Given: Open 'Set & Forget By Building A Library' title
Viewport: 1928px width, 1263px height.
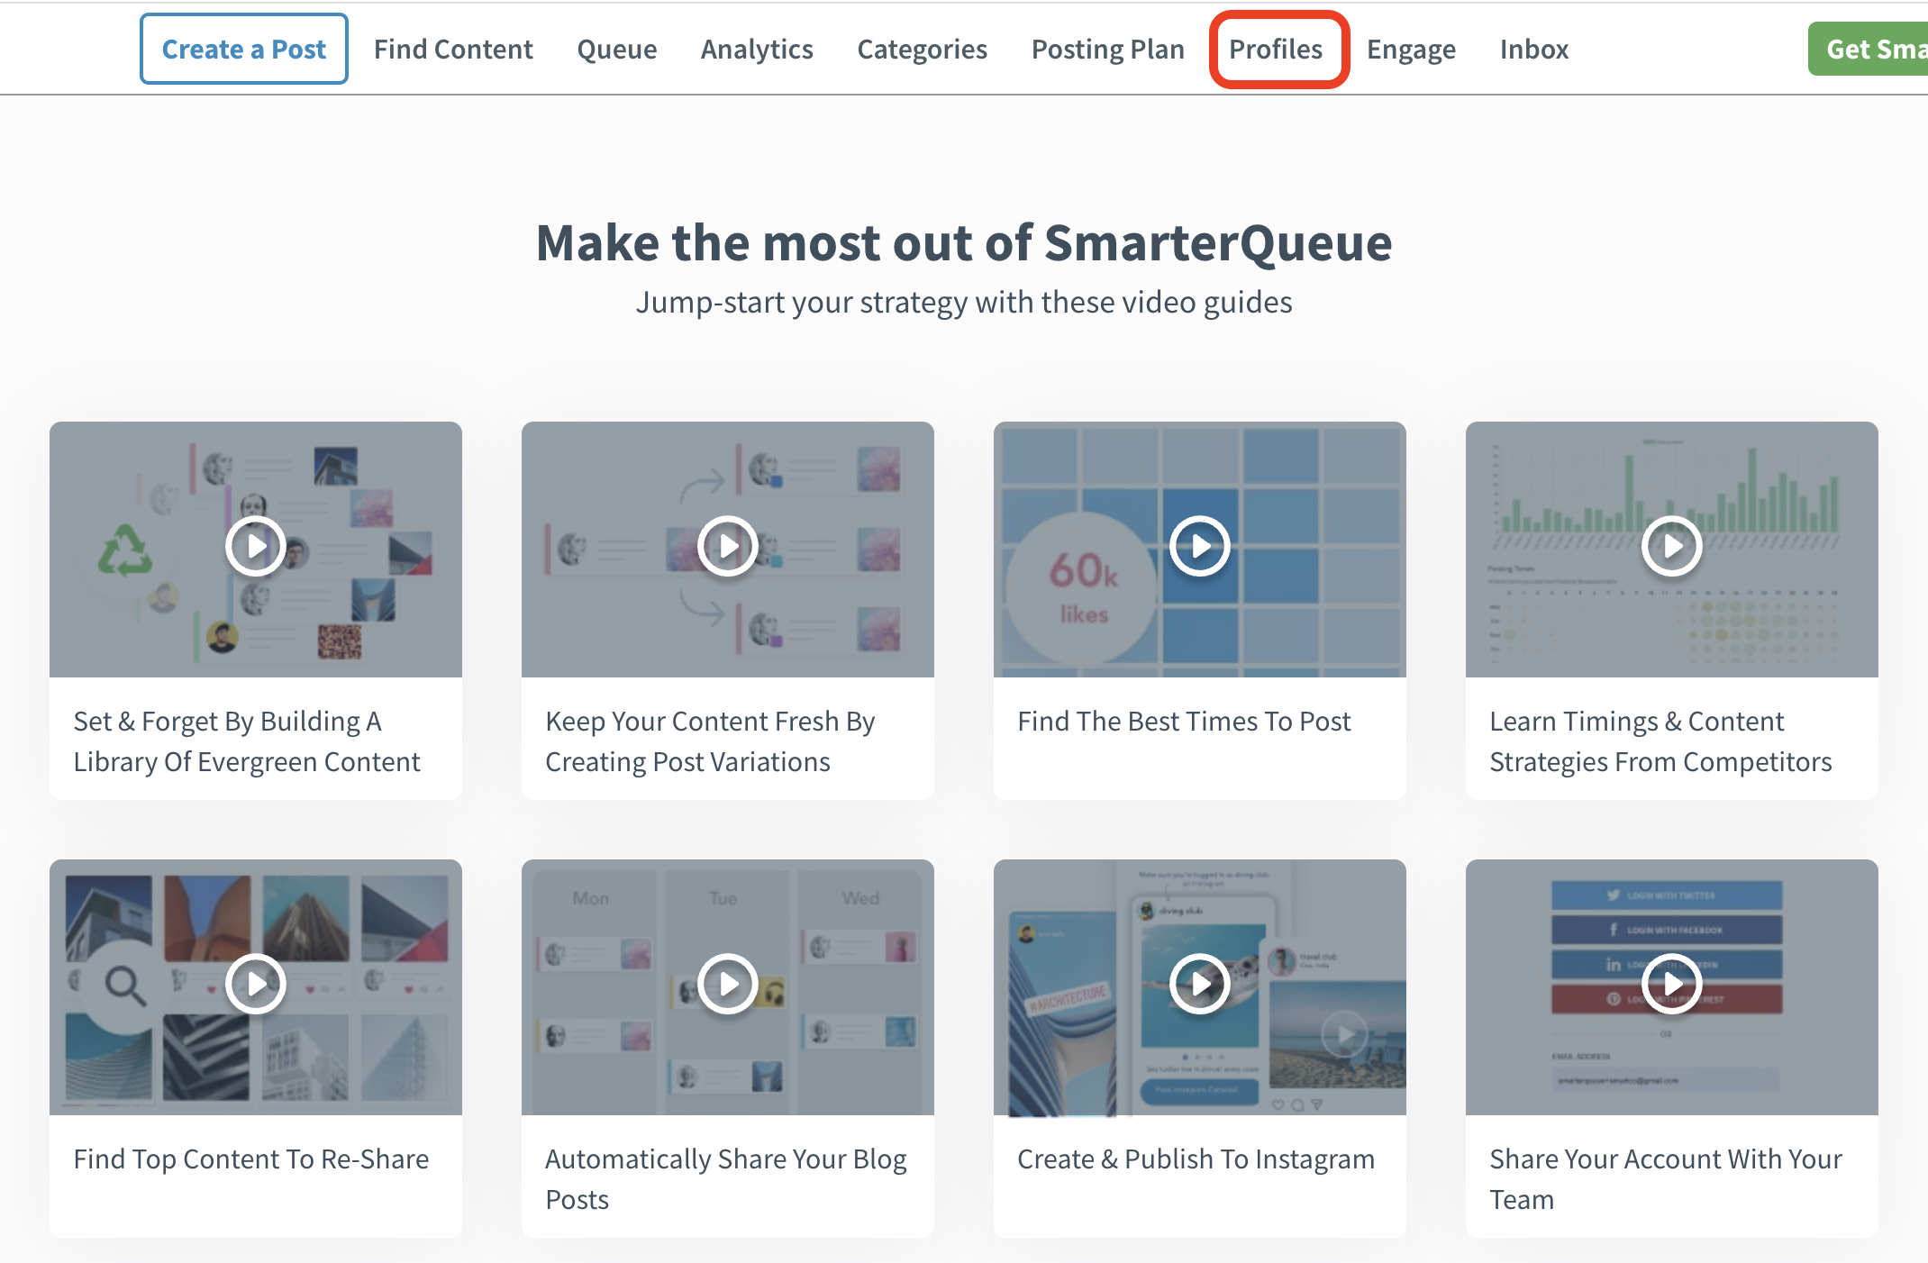Looking at the screenshot, I should pos(247,741).
